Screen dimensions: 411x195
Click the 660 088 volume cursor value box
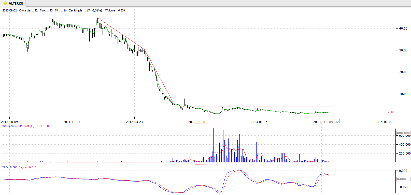[x=404, y=133]
